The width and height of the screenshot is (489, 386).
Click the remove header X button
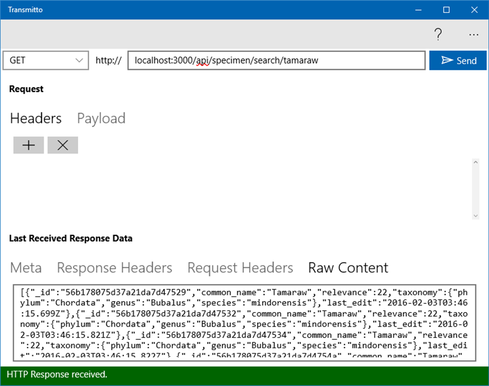point(63,145)
